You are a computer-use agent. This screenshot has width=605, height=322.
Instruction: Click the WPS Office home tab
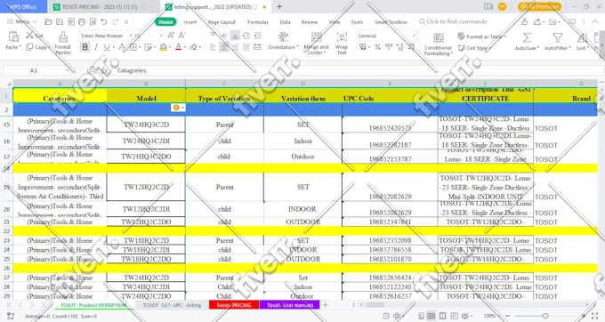tap(23, 6)
